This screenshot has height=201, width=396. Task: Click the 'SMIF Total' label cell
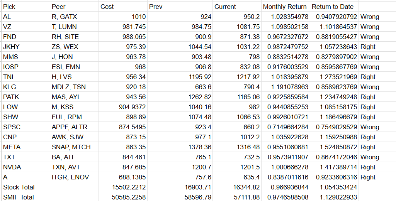(x=25, y=197)
